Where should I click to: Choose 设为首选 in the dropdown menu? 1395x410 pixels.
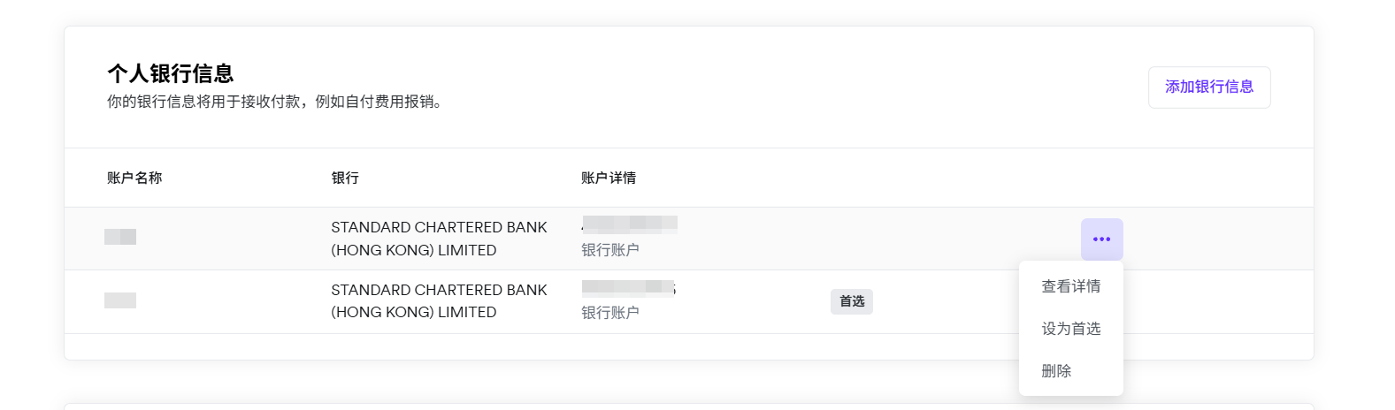(x=1070, y=329)
